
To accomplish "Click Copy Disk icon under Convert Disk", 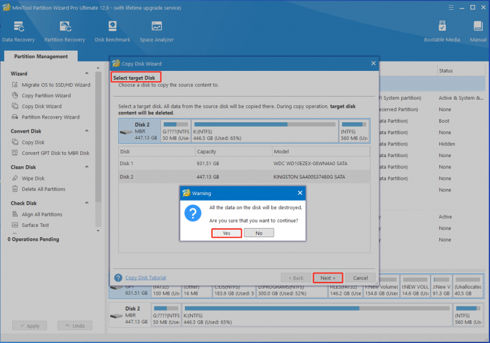I will coord(15,142).
